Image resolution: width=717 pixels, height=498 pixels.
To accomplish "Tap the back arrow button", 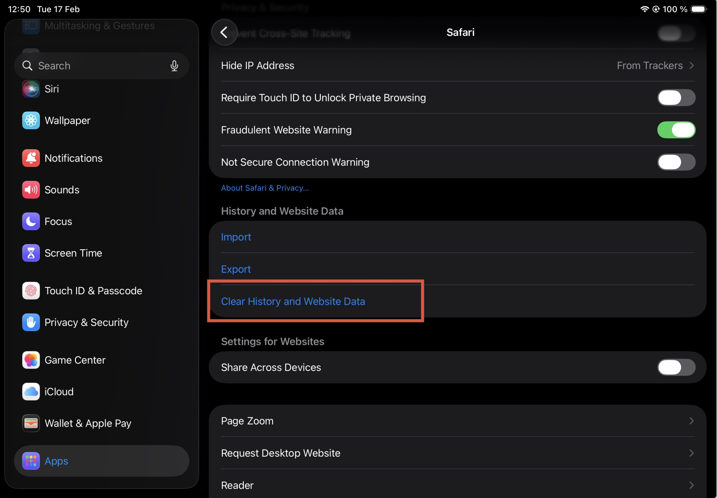I will 224,33.
